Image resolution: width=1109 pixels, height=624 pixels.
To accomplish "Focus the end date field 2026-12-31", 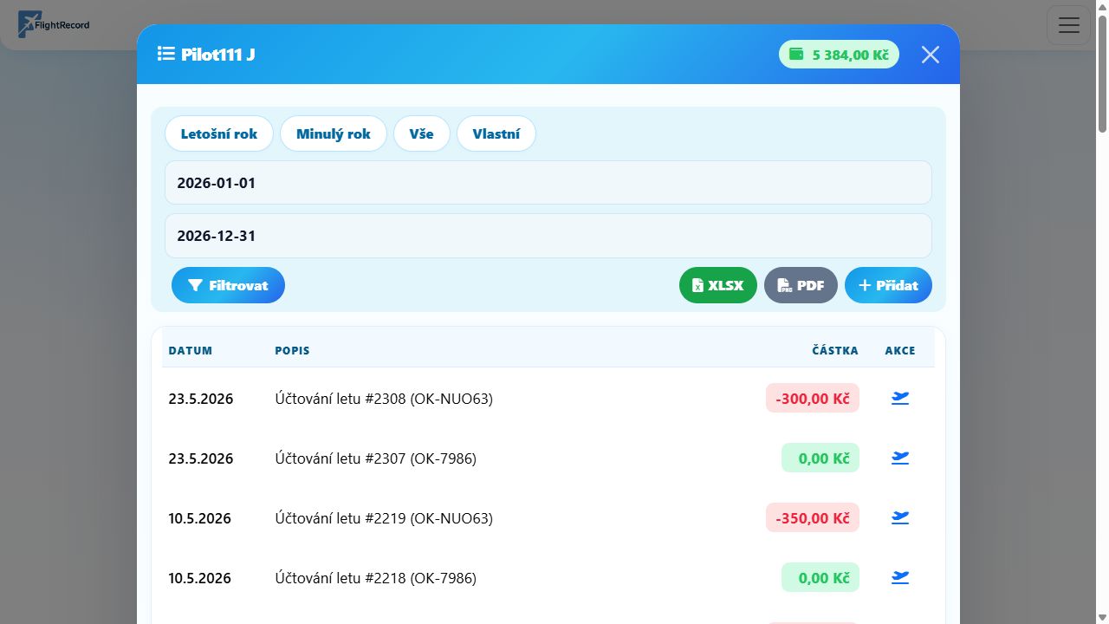I will point(548,236).
